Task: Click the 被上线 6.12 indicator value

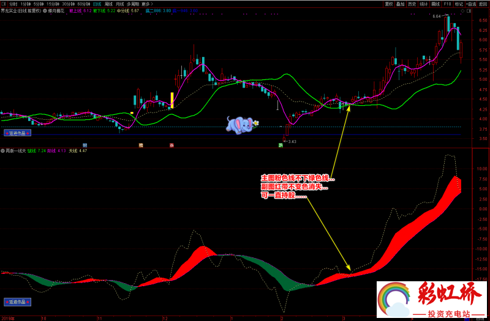Action: [80, 10]
